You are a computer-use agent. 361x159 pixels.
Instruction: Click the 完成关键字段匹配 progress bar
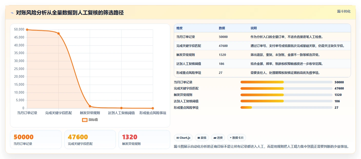[x=286, y=88]
